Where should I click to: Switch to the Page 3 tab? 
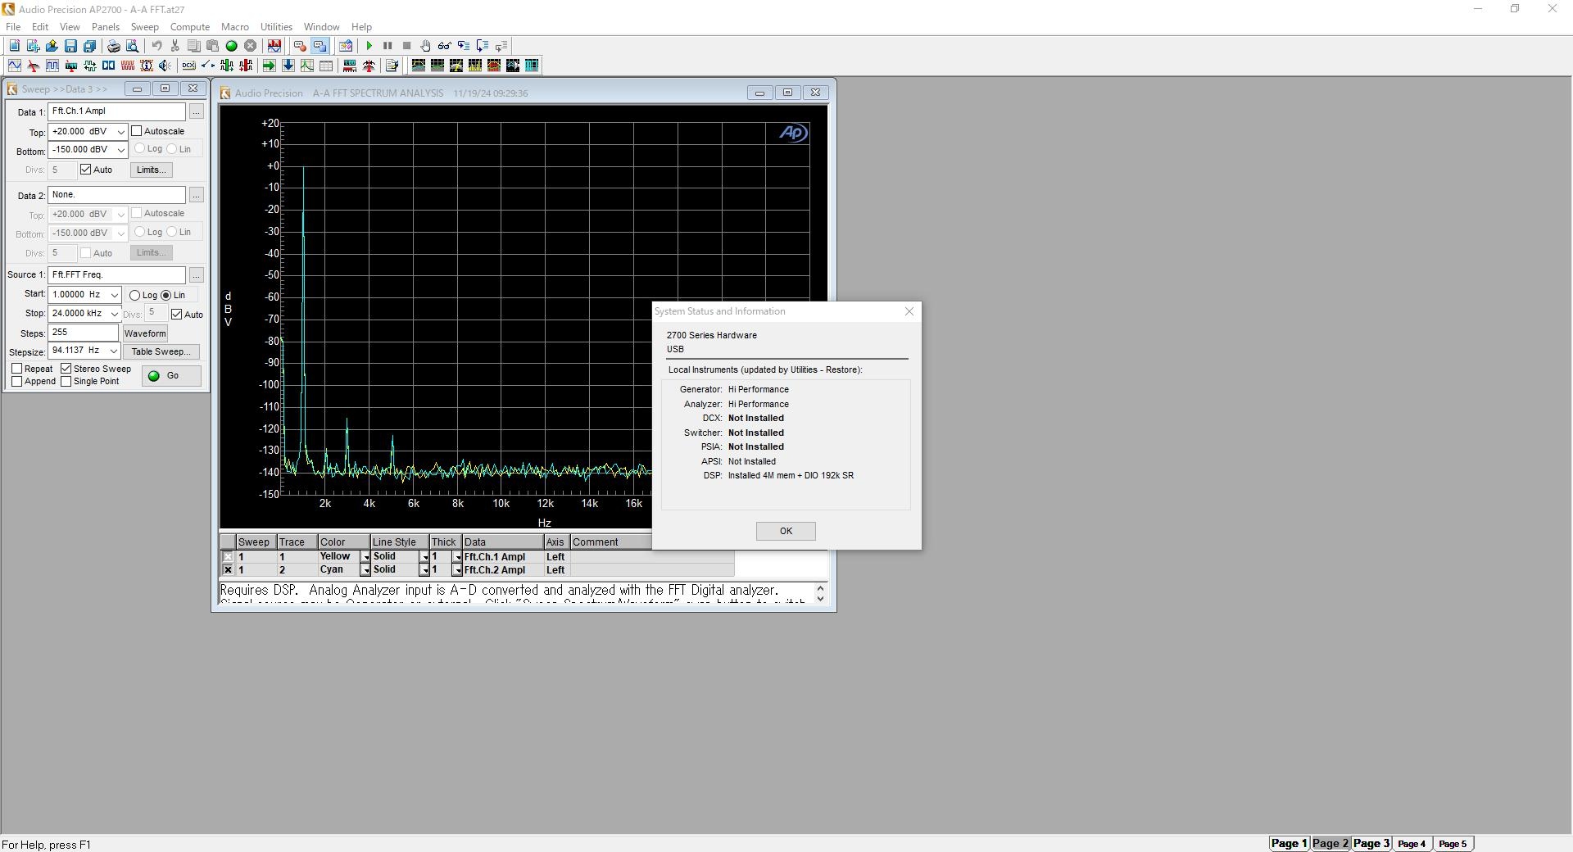[1371, 844]
